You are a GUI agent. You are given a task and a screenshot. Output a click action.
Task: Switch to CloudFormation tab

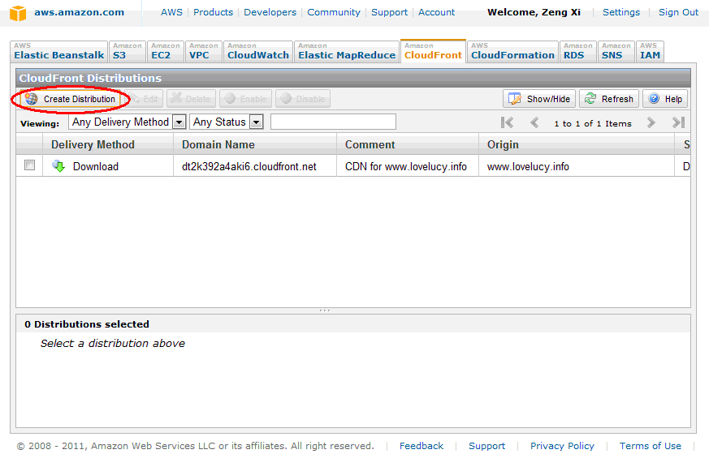pos(512,51)
